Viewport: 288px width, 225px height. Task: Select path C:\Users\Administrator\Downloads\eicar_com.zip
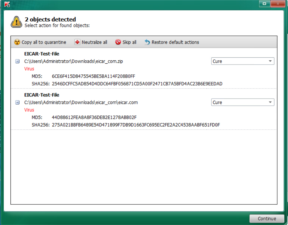(74, 61)
